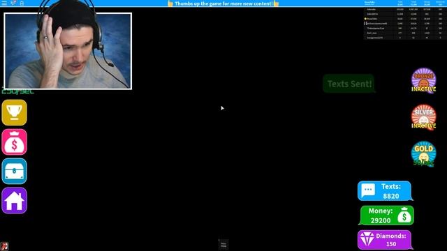Select the hotbar slot at bottom center

223,245
